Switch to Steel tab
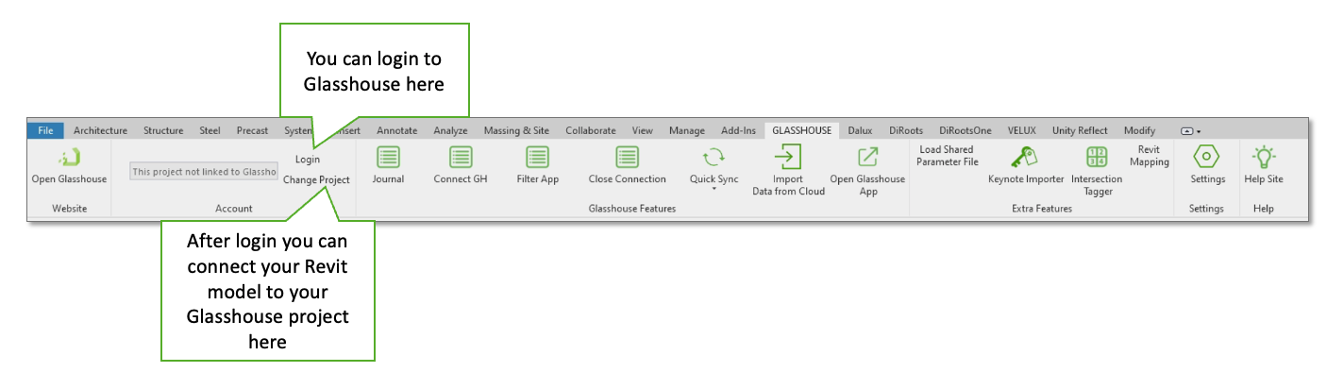Image resolution: width=1343 pixels, height=389 pixels. [210, 130]
